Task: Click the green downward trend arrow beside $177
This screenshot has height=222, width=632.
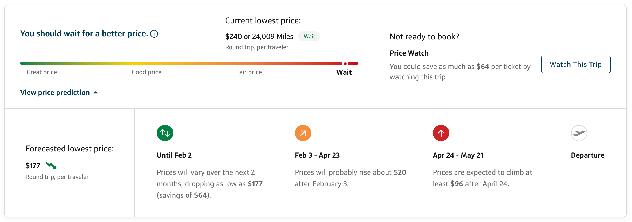Action: 51,165
